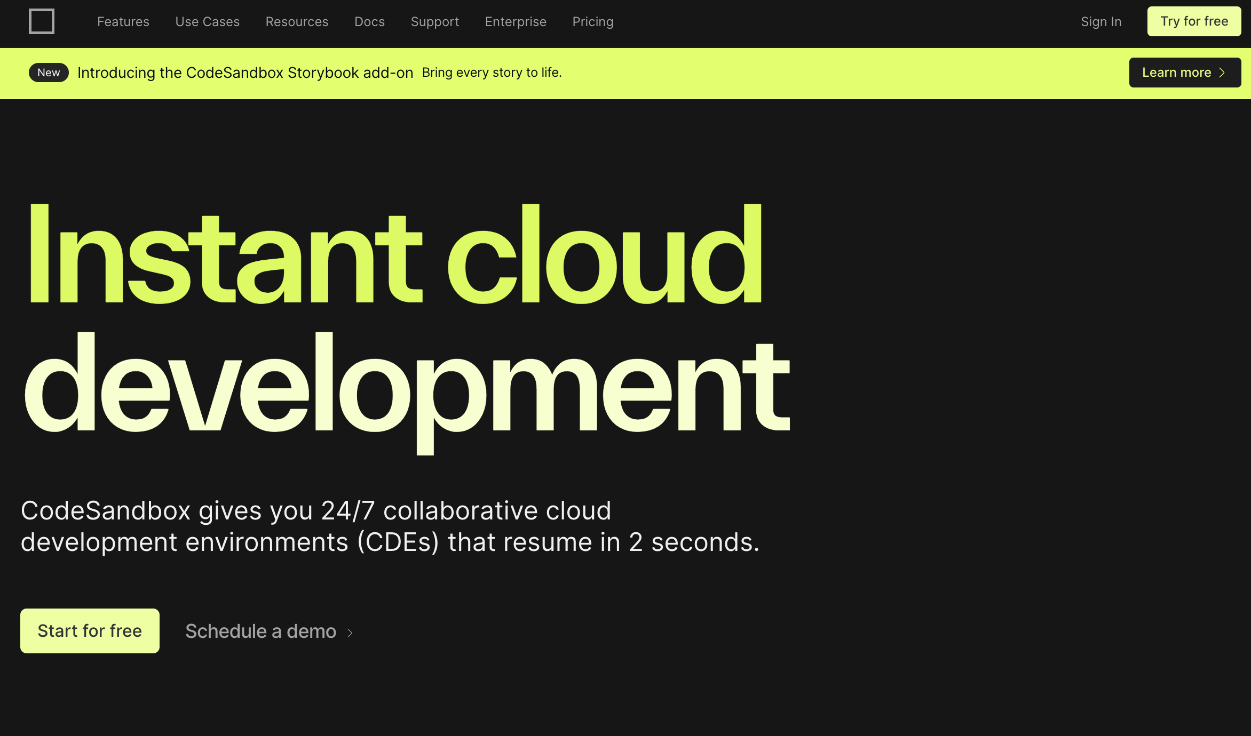The width and height of the screenshot is (1251, 736).
Task: Click the New badge in the banner
Action: tap(48, 73)
